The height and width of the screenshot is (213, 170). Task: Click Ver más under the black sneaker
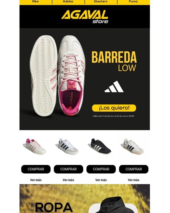point(101,180)
